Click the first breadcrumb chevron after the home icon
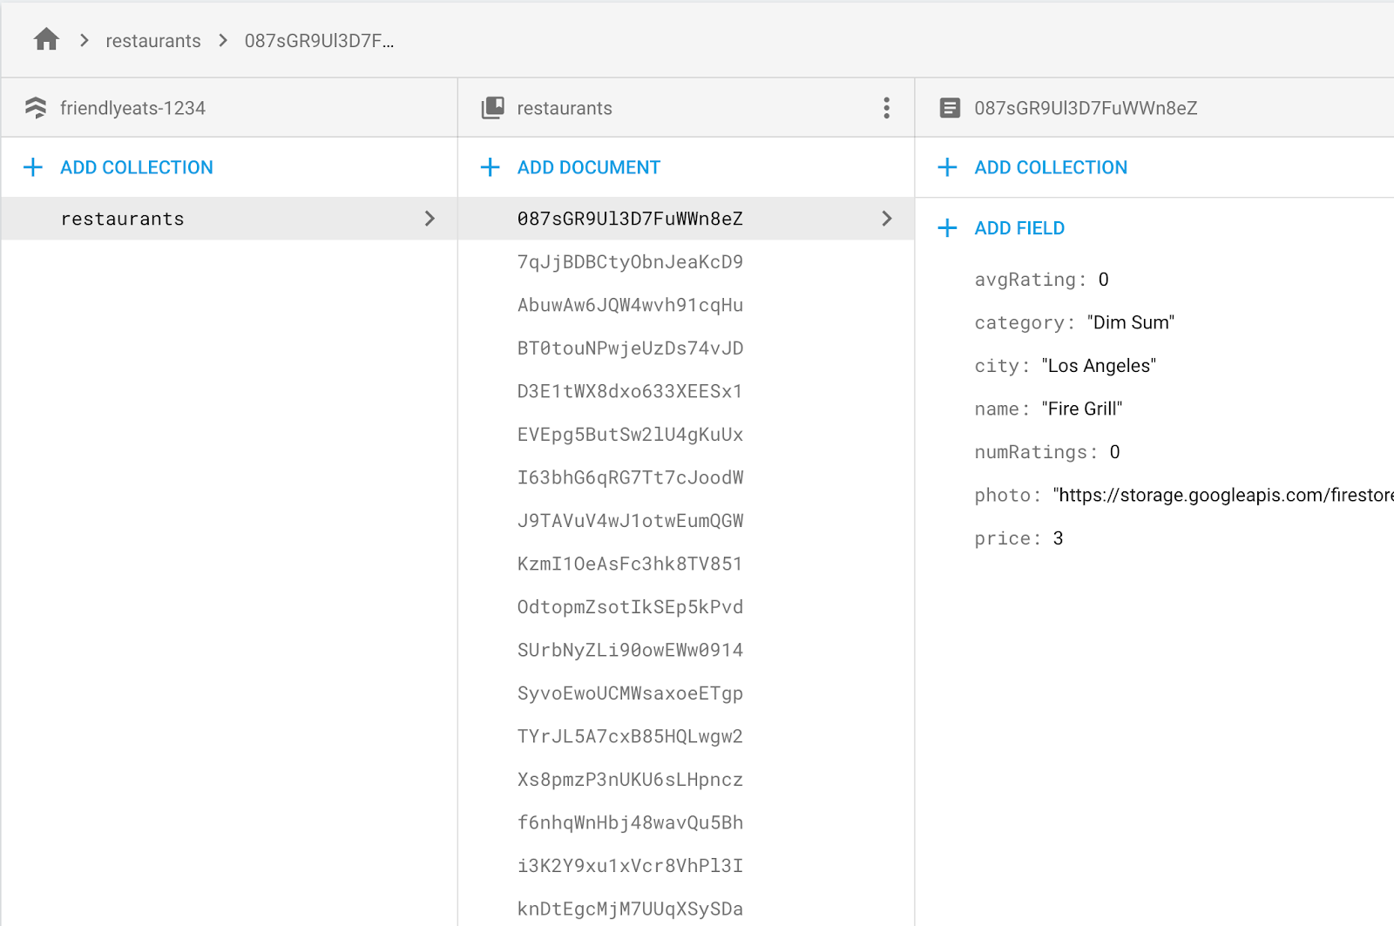Image resolution: width=1394 pixels, height=926 pixels. [83, 40]
